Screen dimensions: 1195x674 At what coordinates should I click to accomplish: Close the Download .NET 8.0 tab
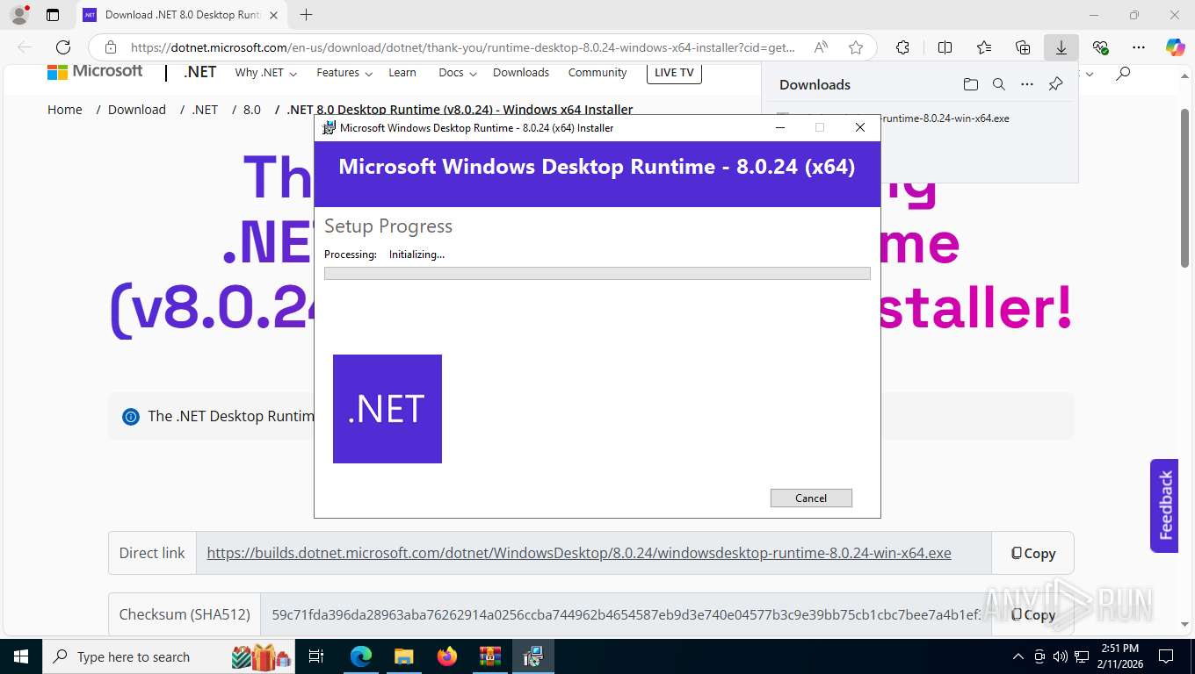(x=273, y=15)
